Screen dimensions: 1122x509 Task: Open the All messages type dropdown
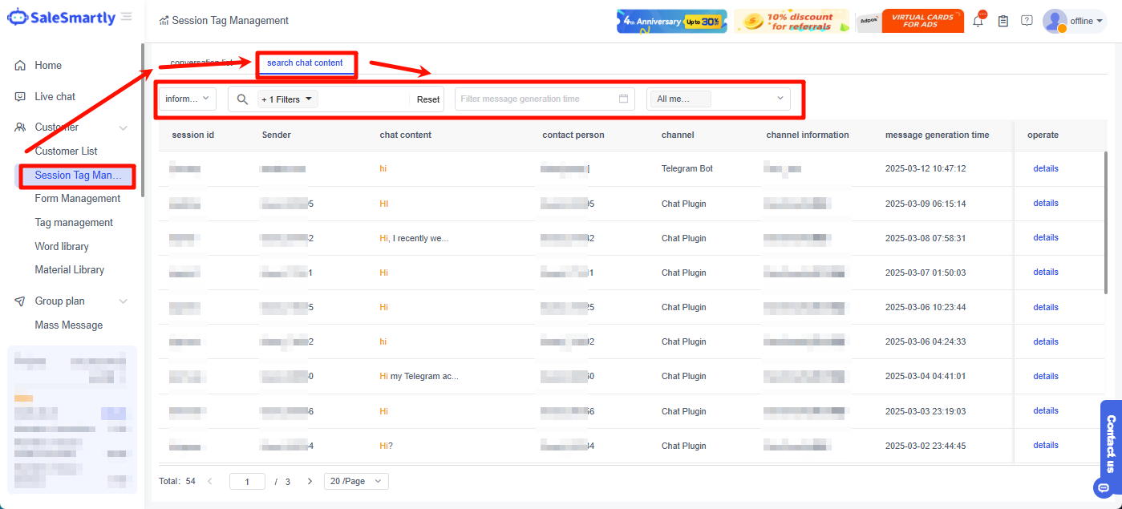tap(718, 99)
